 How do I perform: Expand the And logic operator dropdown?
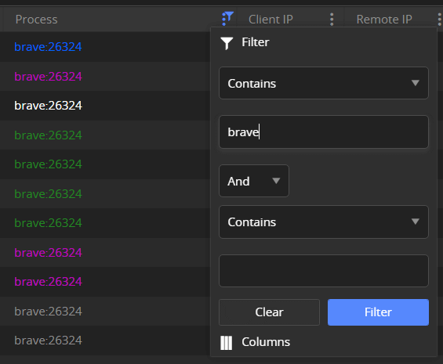pos(254,181)
